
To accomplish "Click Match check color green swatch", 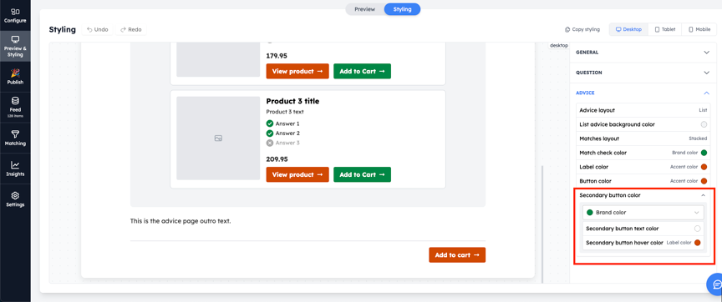I will (704, 153).
